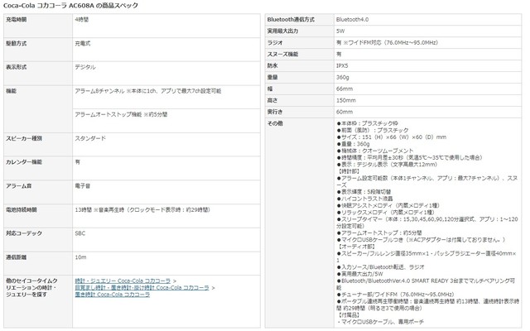
Task: Click the ・マイクロUSBケーブル、専用ポーチ line
Action: coord(380,322)
